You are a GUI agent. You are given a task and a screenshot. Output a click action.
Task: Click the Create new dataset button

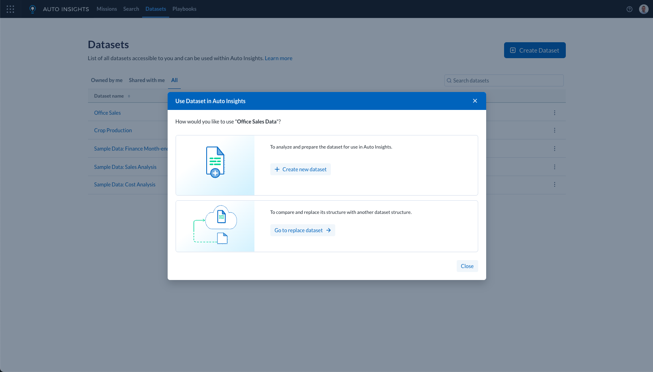tap(301, 169)
